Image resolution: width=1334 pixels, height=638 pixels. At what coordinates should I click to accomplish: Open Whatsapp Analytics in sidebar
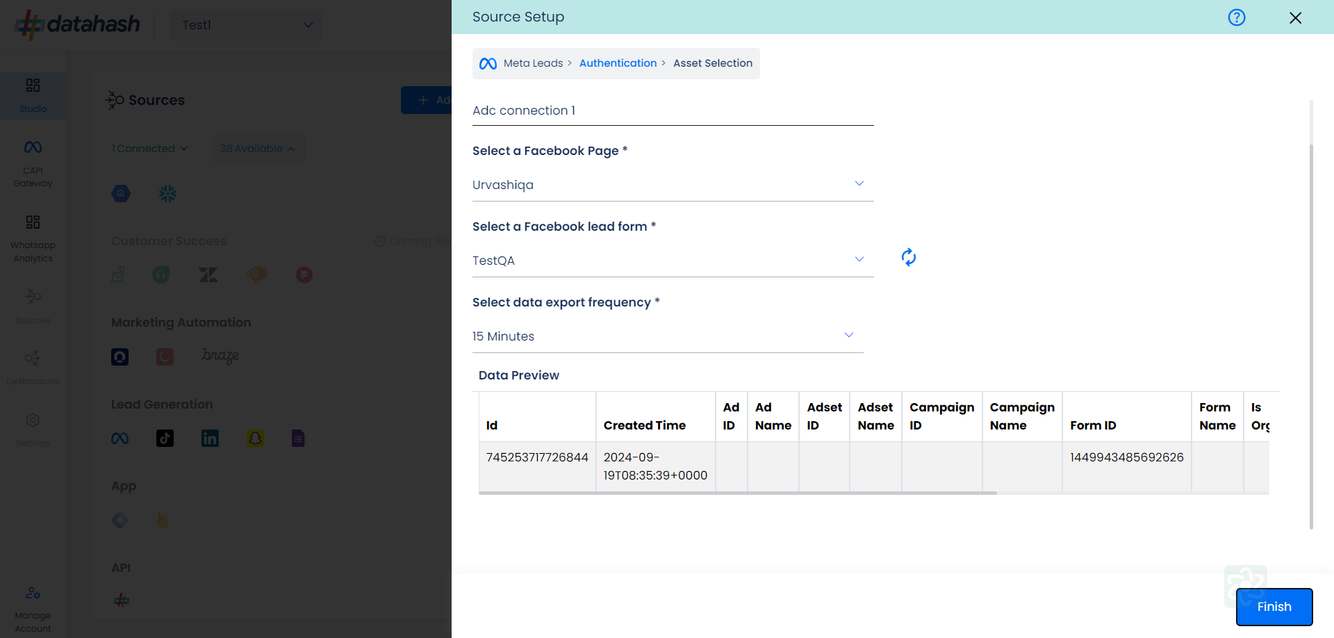(x=33, y=238)
